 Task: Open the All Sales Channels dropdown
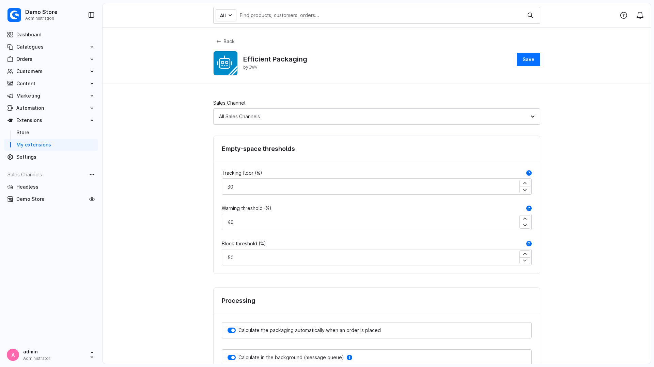click(377, 117)
